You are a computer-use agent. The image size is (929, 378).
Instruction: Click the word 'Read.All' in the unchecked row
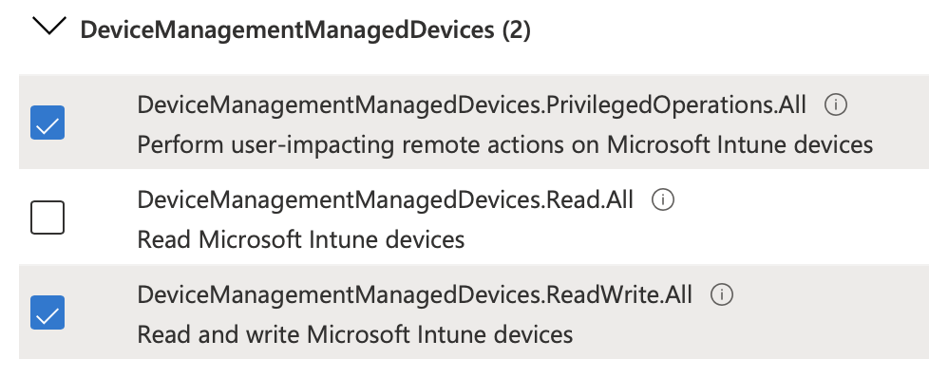590,200
